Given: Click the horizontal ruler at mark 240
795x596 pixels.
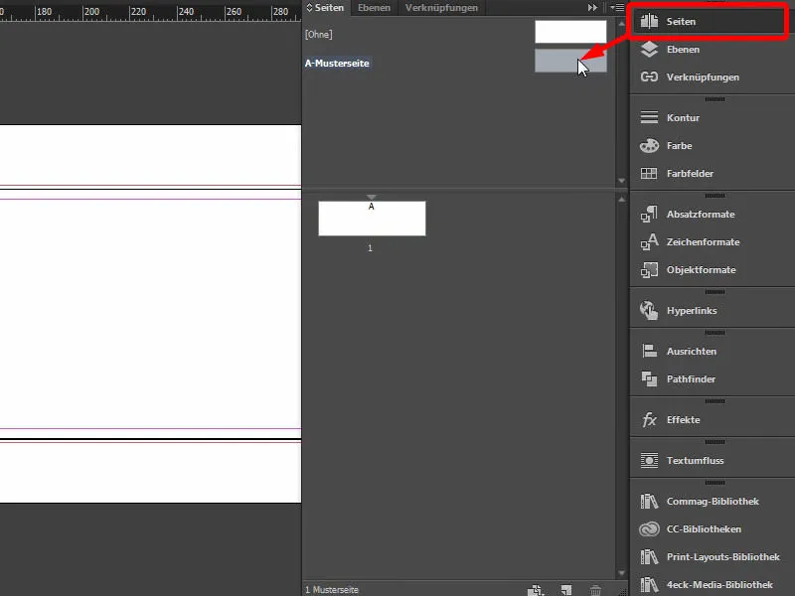Looking at the screenshot, I should [186, 11].
